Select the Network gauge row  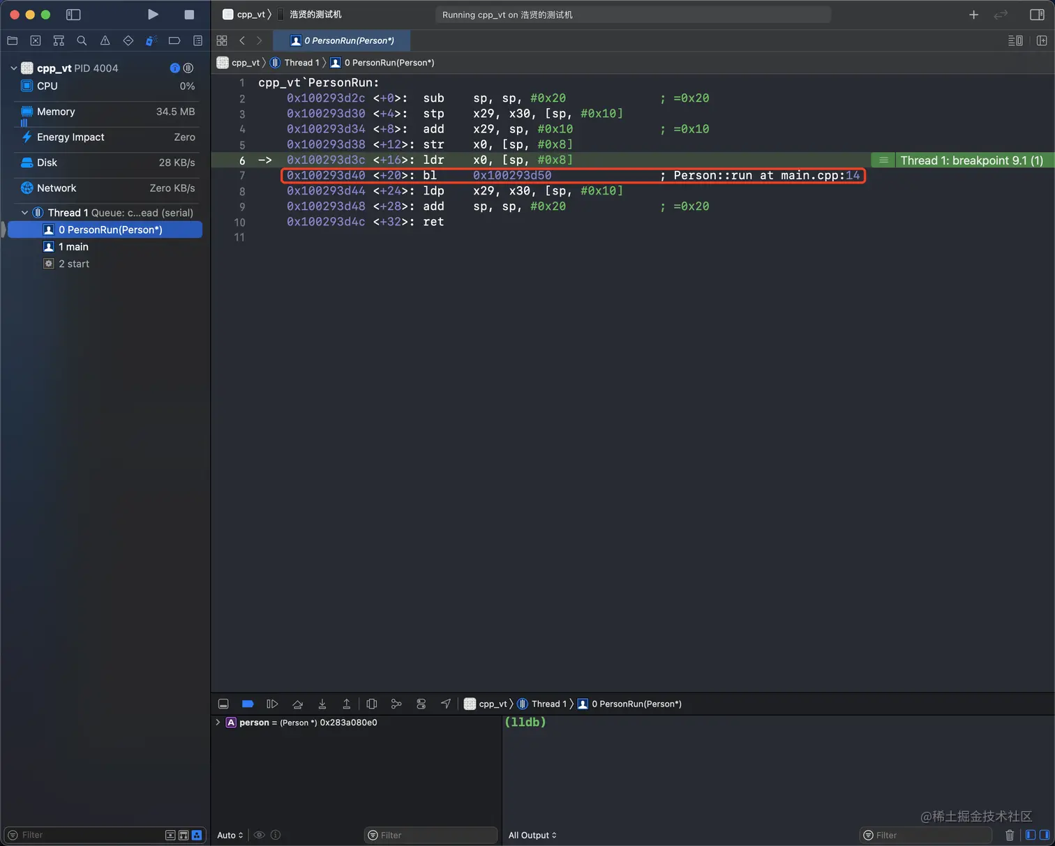(106, 188)
